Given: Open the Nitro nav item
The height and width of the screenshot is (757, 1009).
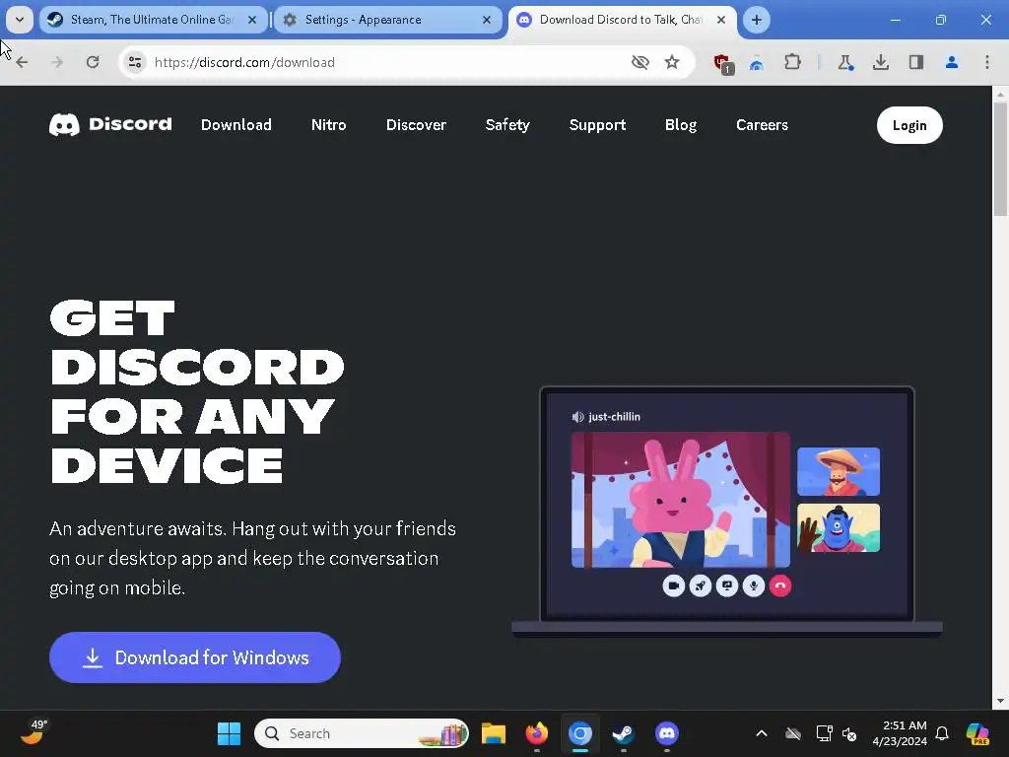Looking at the screenshot, I should pos(329,125).
